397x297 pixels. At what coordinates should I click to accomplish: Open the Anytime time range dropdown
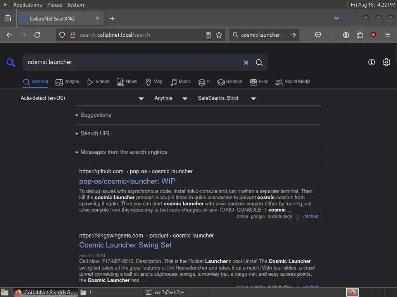tap(171, 98)
